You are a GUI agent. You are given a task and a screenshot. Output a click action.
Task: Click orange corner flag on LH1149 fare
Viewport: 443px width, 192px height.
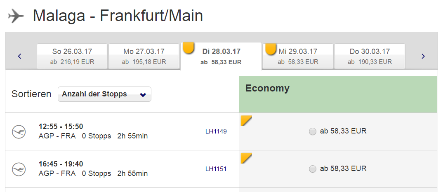pos(246,120)
